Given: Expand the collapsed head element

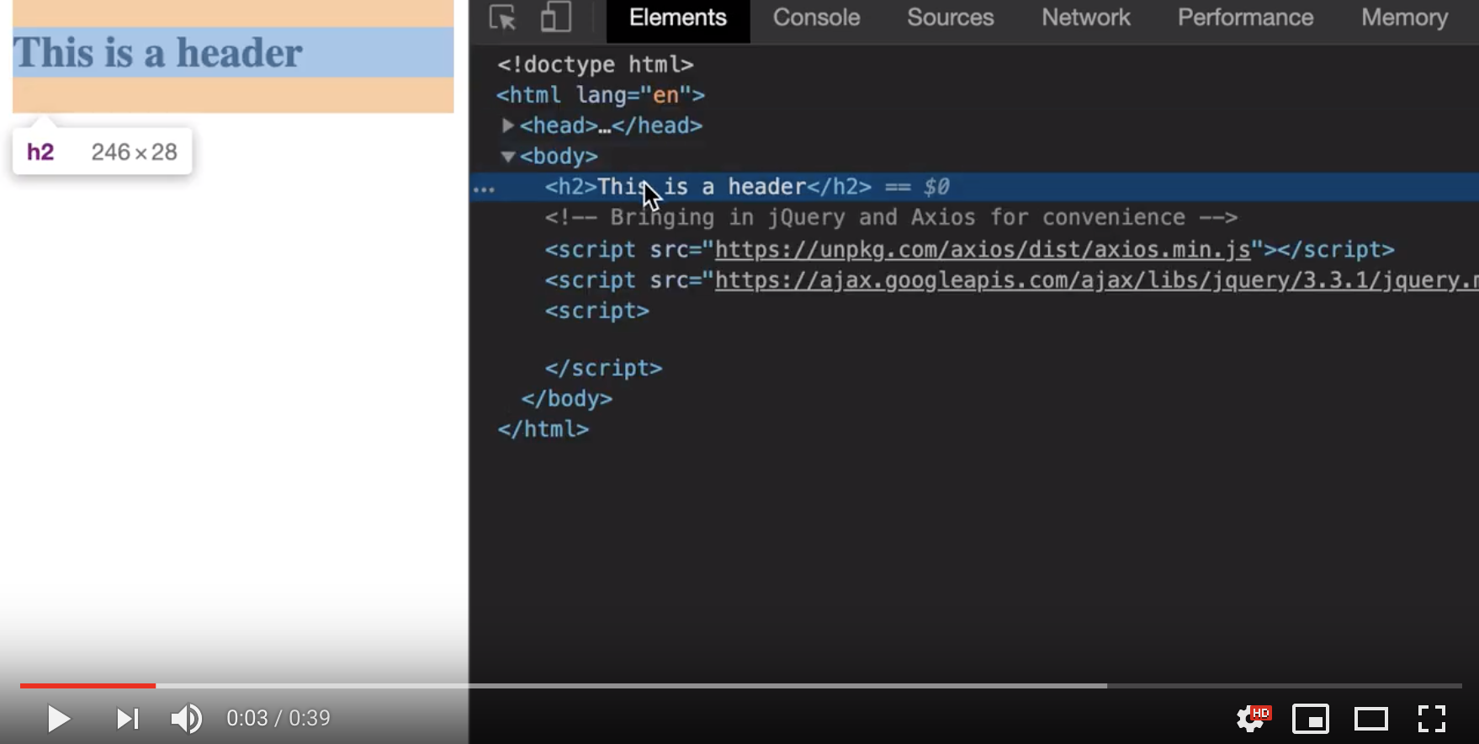Looking at the screenshot, I should [x=507, y=125].
